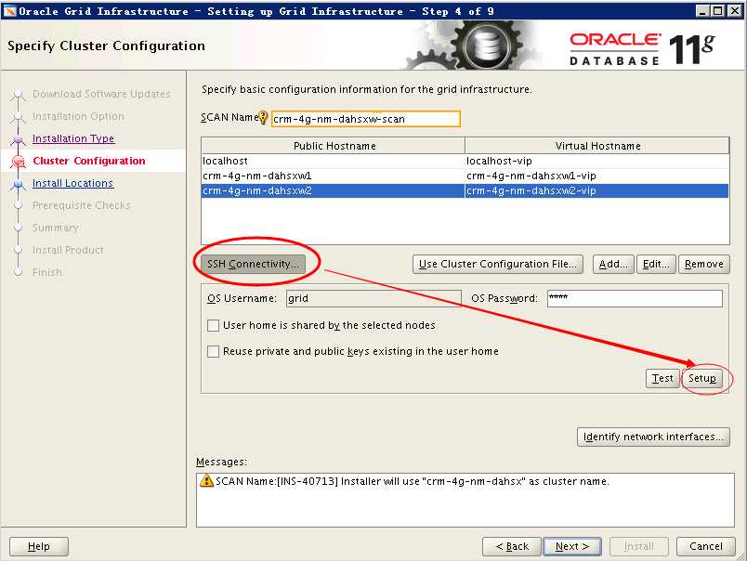Click the SCAN Name help lightbulb icon
This screenshot has height=561, width=747.
coord(263,117)
